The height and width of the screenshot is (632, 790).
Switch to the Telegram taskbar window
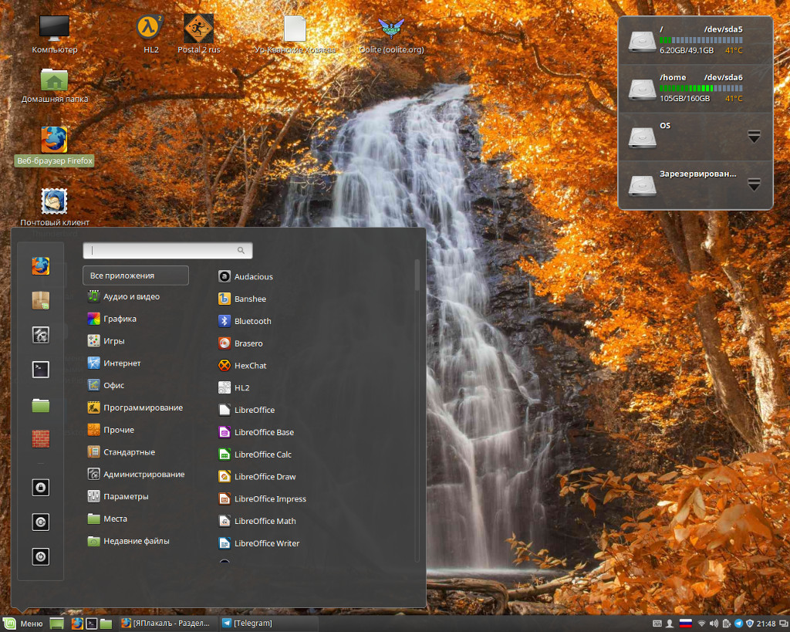pos(248,624)
